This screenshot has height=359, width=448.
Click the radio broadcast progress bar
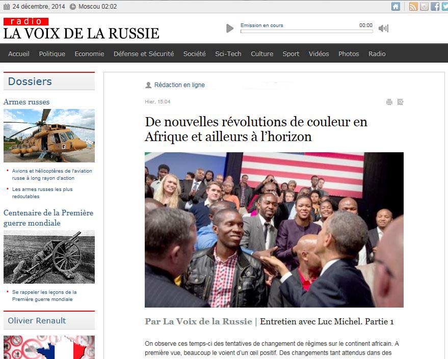point(307,32)
